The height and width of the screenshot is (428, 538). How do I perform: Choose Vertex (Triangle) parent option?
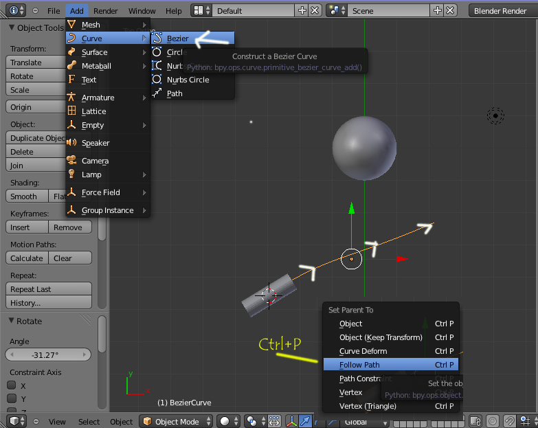point(391,406)
